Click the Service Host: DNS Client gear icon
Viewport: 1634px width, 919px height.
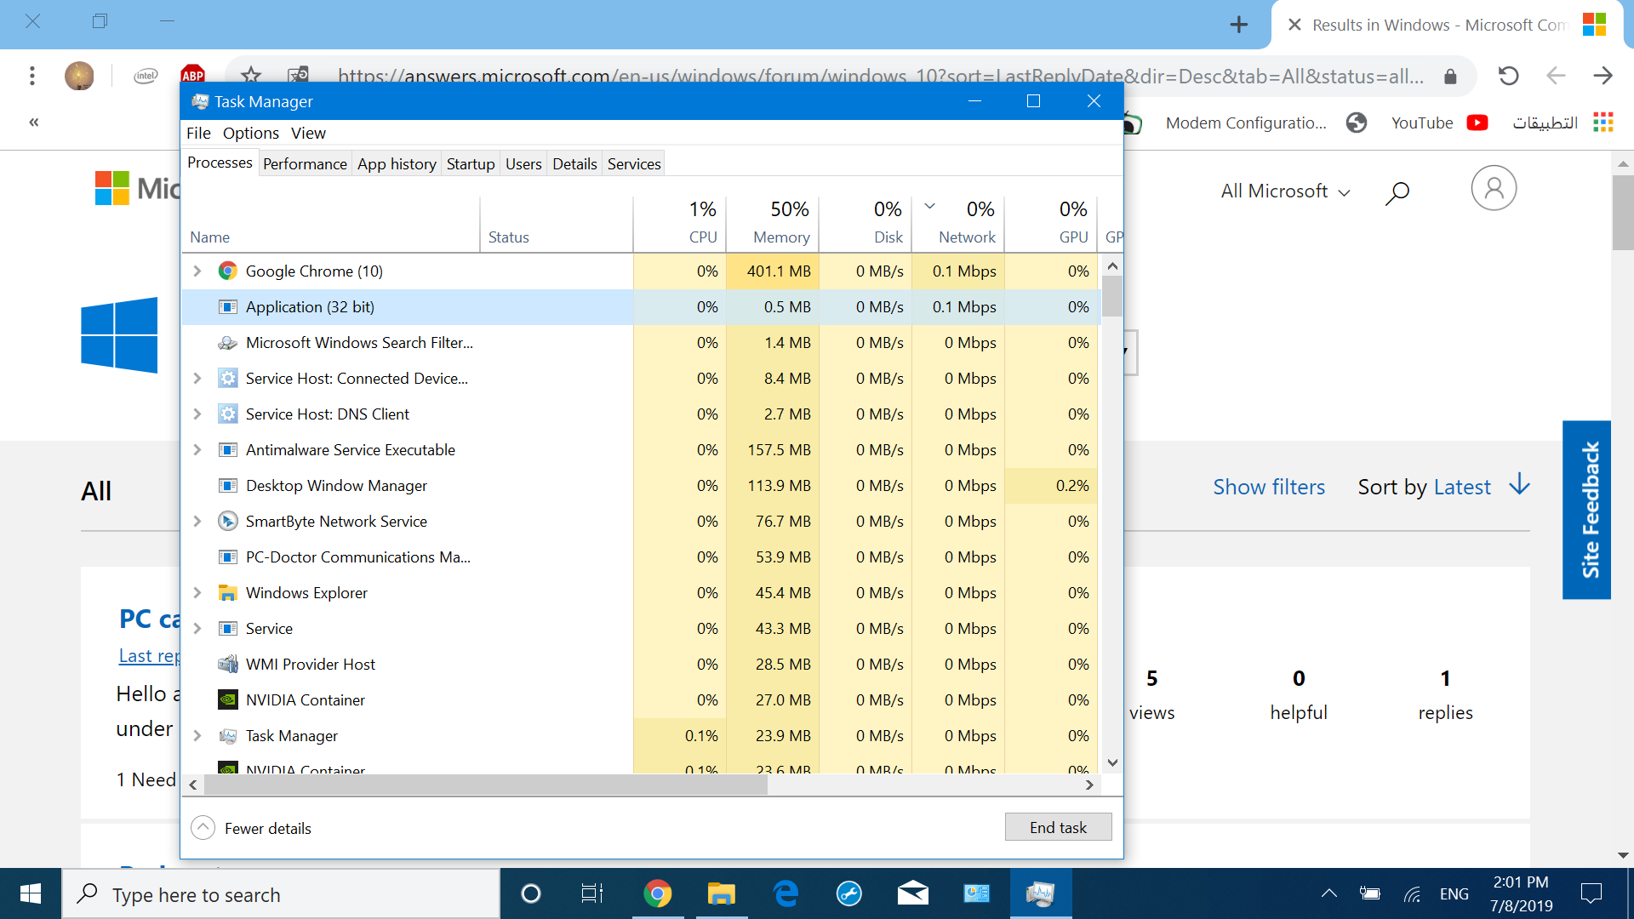227,414
